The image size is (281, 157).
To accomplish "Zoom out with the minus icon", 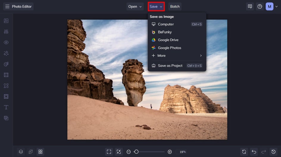I will coord(129,152).
